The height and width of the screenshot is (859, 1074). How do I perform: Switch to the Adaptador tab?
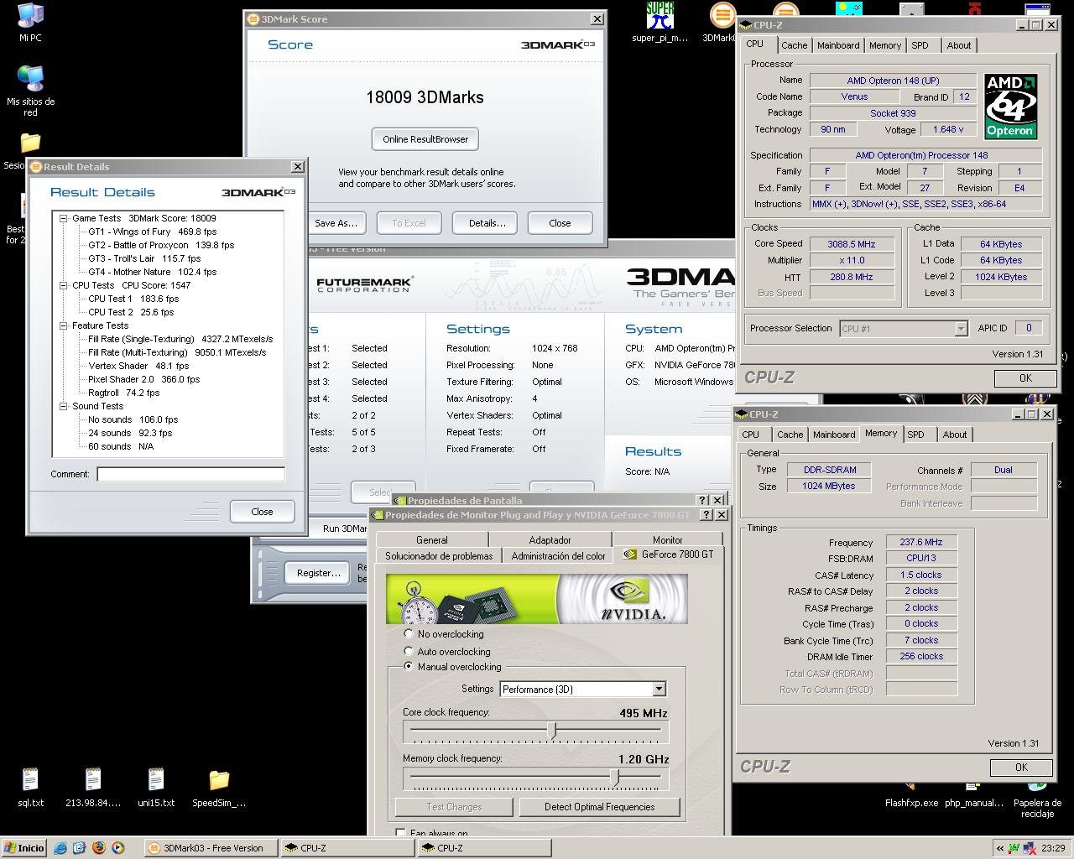[550, 540]
